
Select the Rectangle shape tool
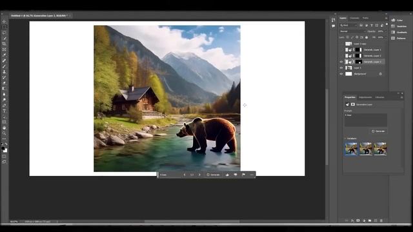4,122
